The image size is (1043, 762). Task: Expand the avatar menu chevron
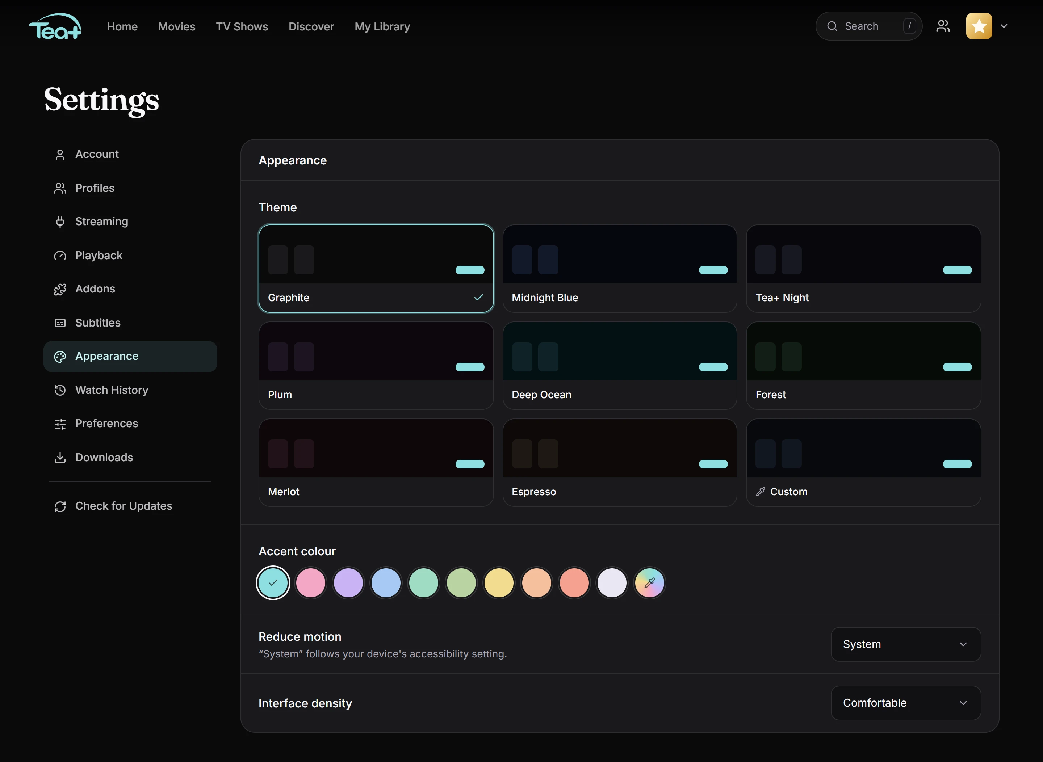[x=1004, y=26]
